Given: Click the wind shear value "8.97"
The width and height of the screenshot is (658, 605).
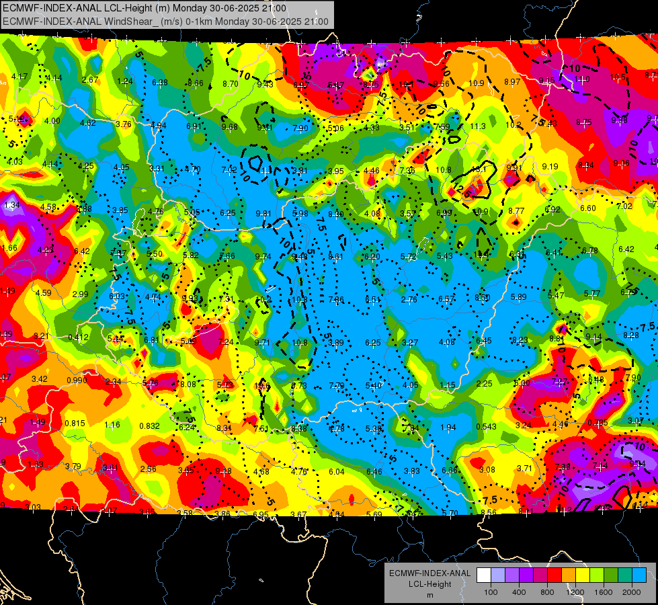Looking at the screenshot, I should click(512, 81).
